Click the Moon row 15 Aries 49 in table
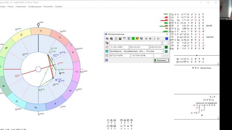This screenshot has width=232, height=130. coord(187,17)
